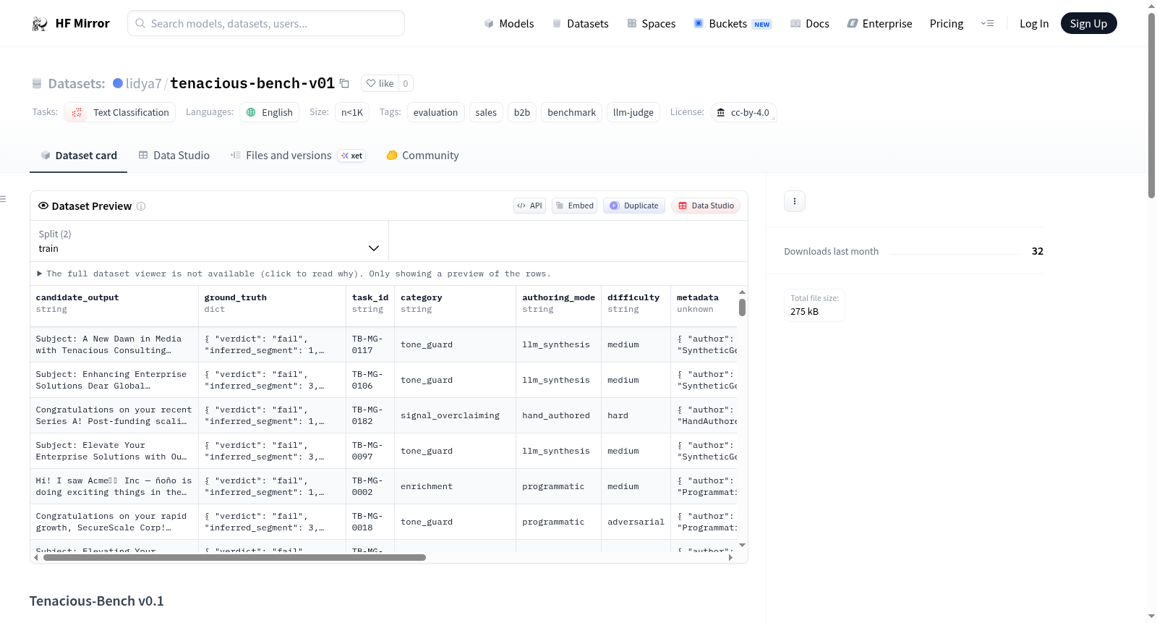Viewport: 1157px width, 623px height.
Task: Go to Spaces
Action: [652, 24]
